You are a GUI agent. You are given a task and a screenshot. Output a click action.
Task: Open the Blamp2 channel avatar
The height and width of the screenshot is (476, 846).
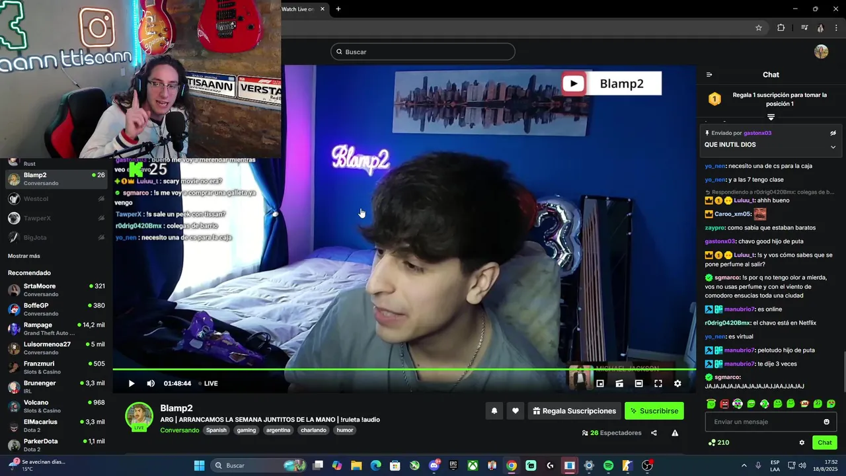(x=139, y=416)
